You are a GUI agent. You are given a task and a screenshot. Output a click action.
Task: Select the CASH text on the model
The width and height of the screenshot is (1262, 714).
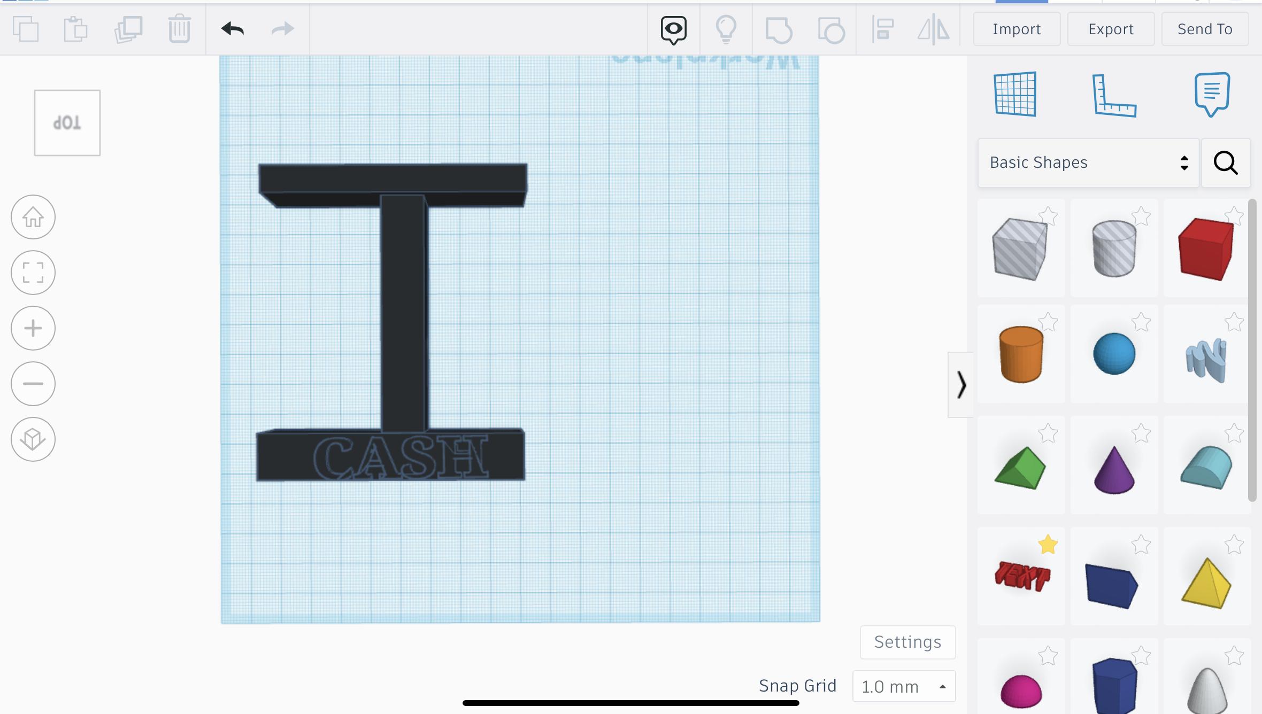pos(401,457)
